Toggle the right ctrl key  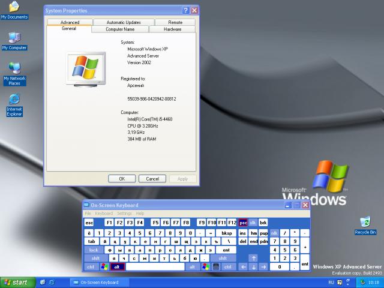pyautogui.click(x=228, y=266)
